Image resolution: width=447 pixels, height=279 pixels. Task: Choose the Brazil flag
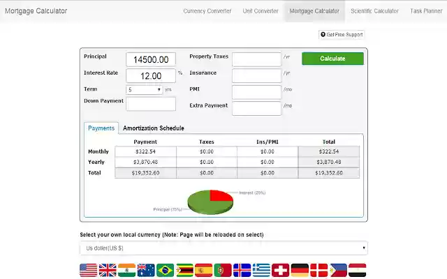(x=165, y=270)
